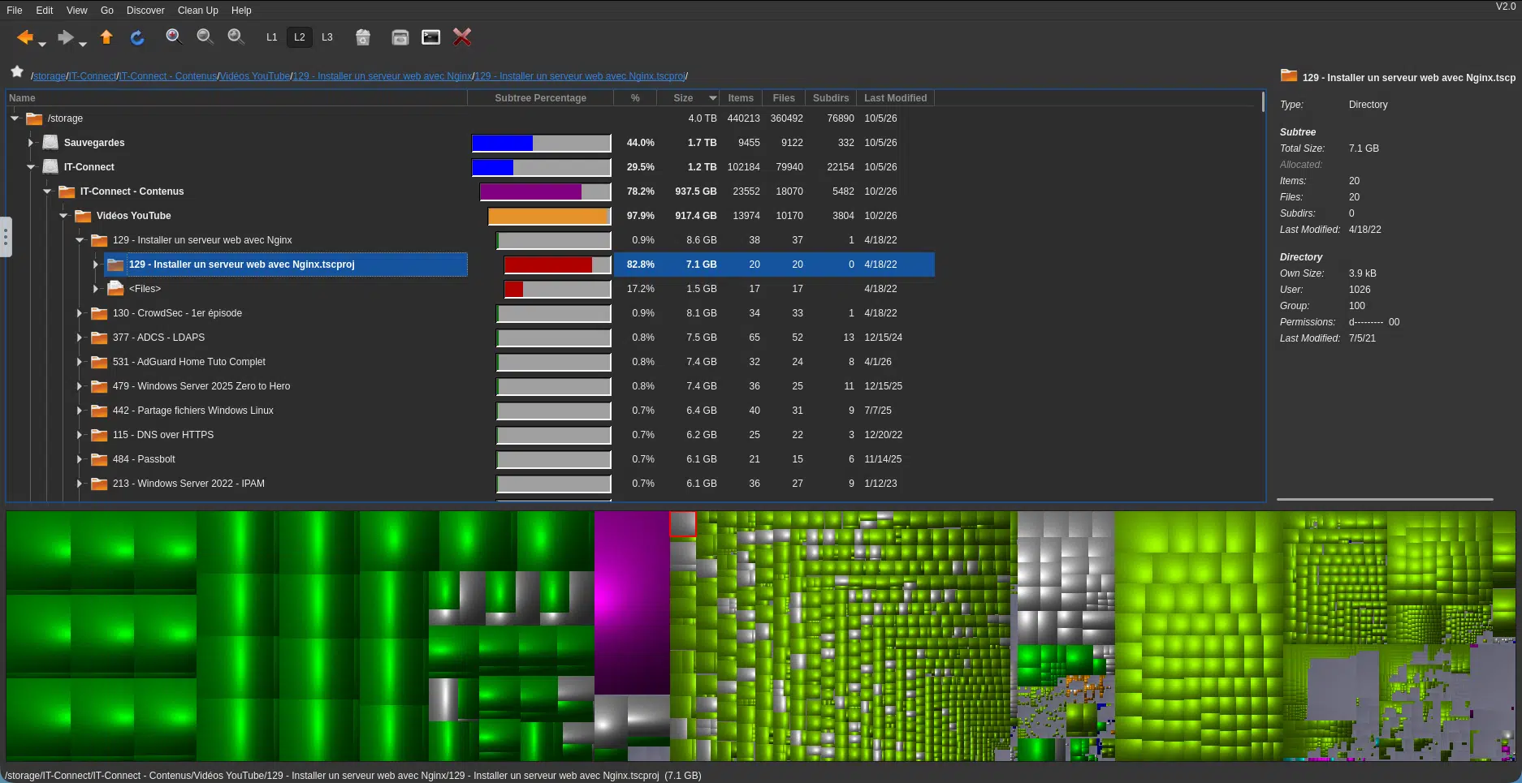Screen dimensions: 1522x783
Task: Click the magenta tile in the treemap
Action: [631, 602]
